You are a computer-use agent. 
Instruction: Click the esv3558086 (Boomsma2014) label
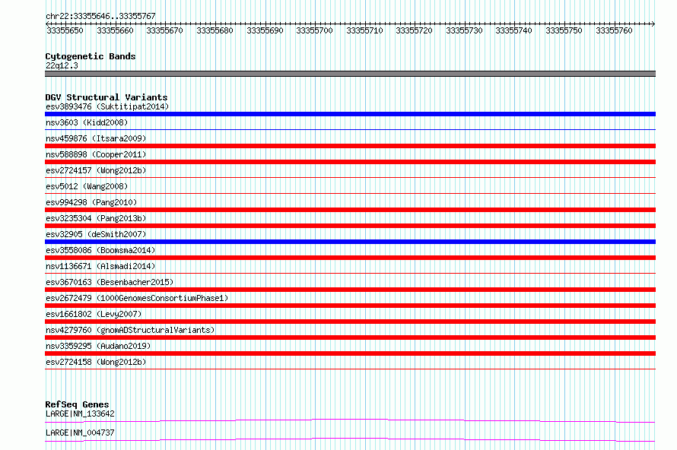point(100,250)
